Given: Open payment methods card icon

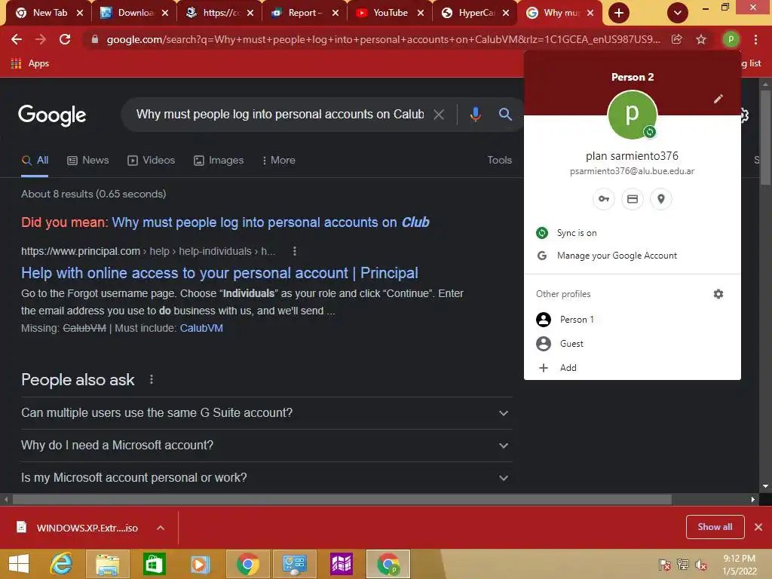Looking at the screenshot, I should [x=633, y=199].
